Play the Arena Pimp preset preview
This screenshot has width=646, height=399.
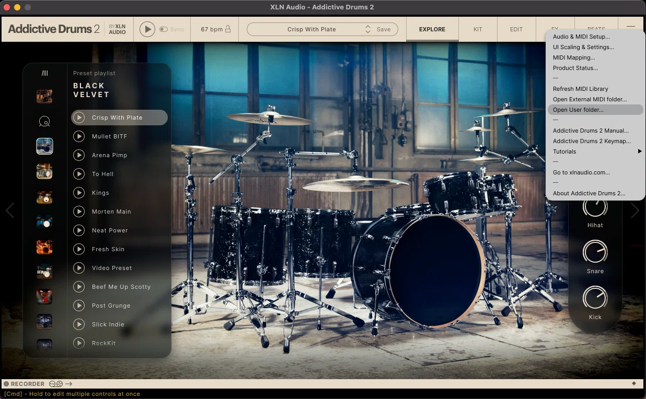[79, 155]
